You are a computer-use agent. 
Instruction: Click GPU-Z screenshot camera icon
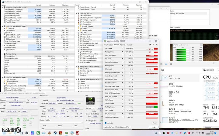[x=150, y=44]
